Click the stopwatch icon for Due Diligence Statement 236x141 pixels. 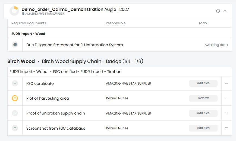tap(15, 45)
